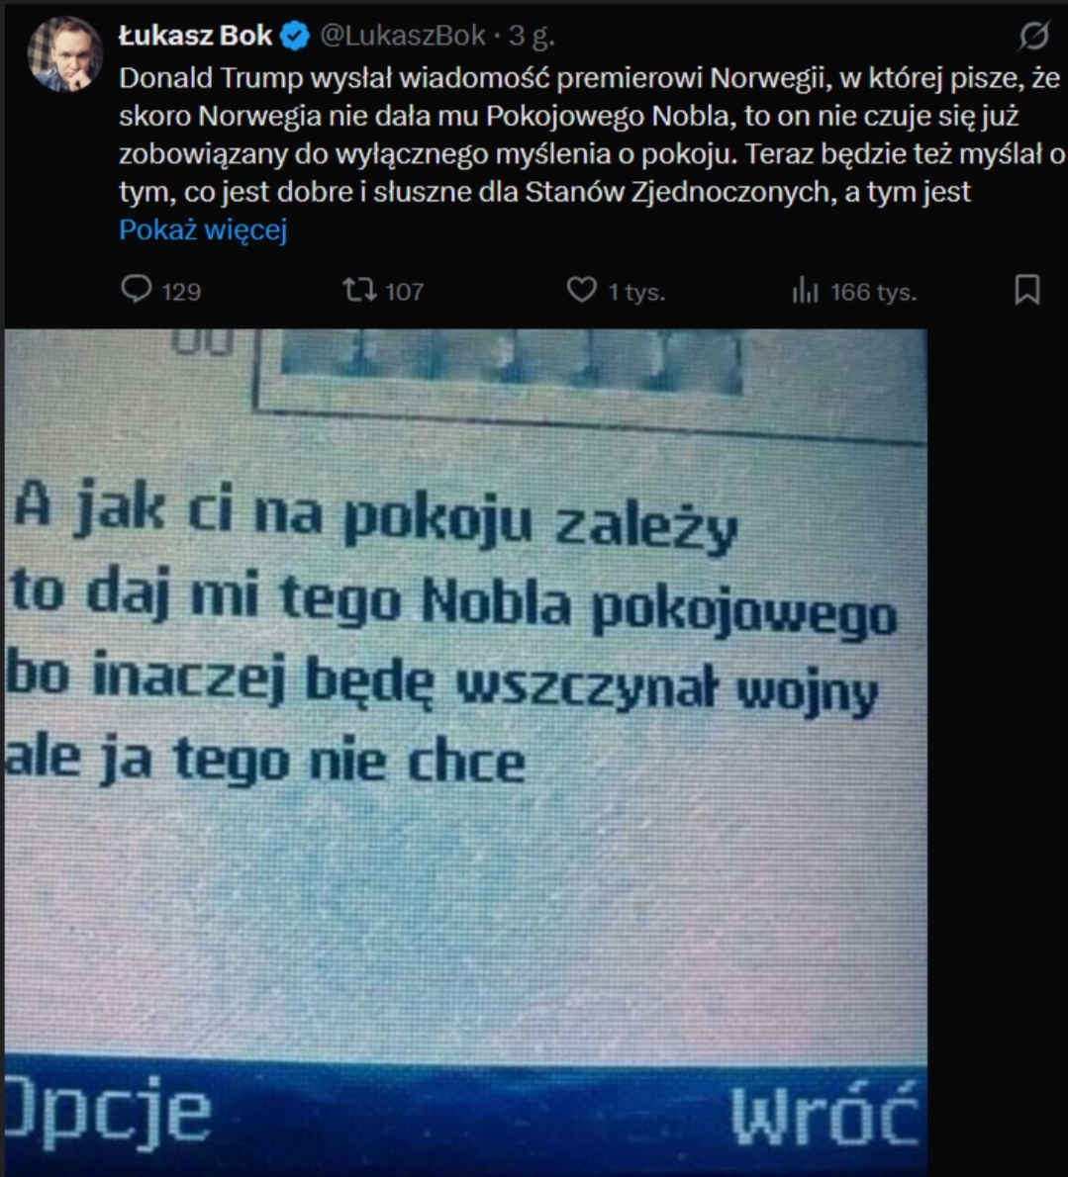Click the Grok icon on the tweet
Screen dimensions: 1068x1177
tap(1034, 36)
